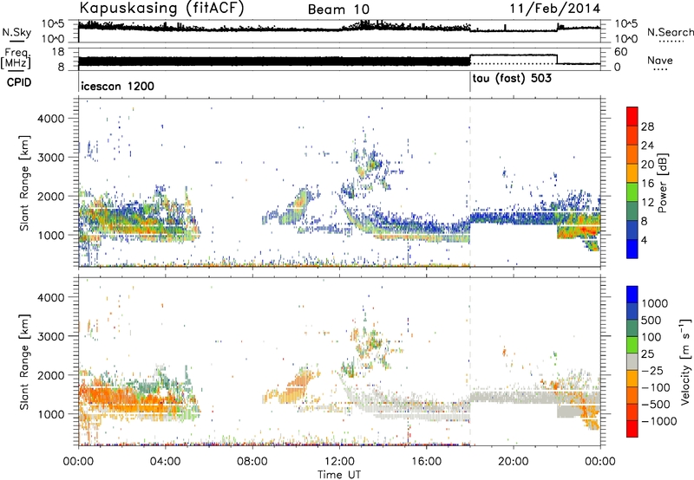Screen dimensions: 694x480
Task: Click the '-1000' value on Velocity scale
Action: click(658, 421)
